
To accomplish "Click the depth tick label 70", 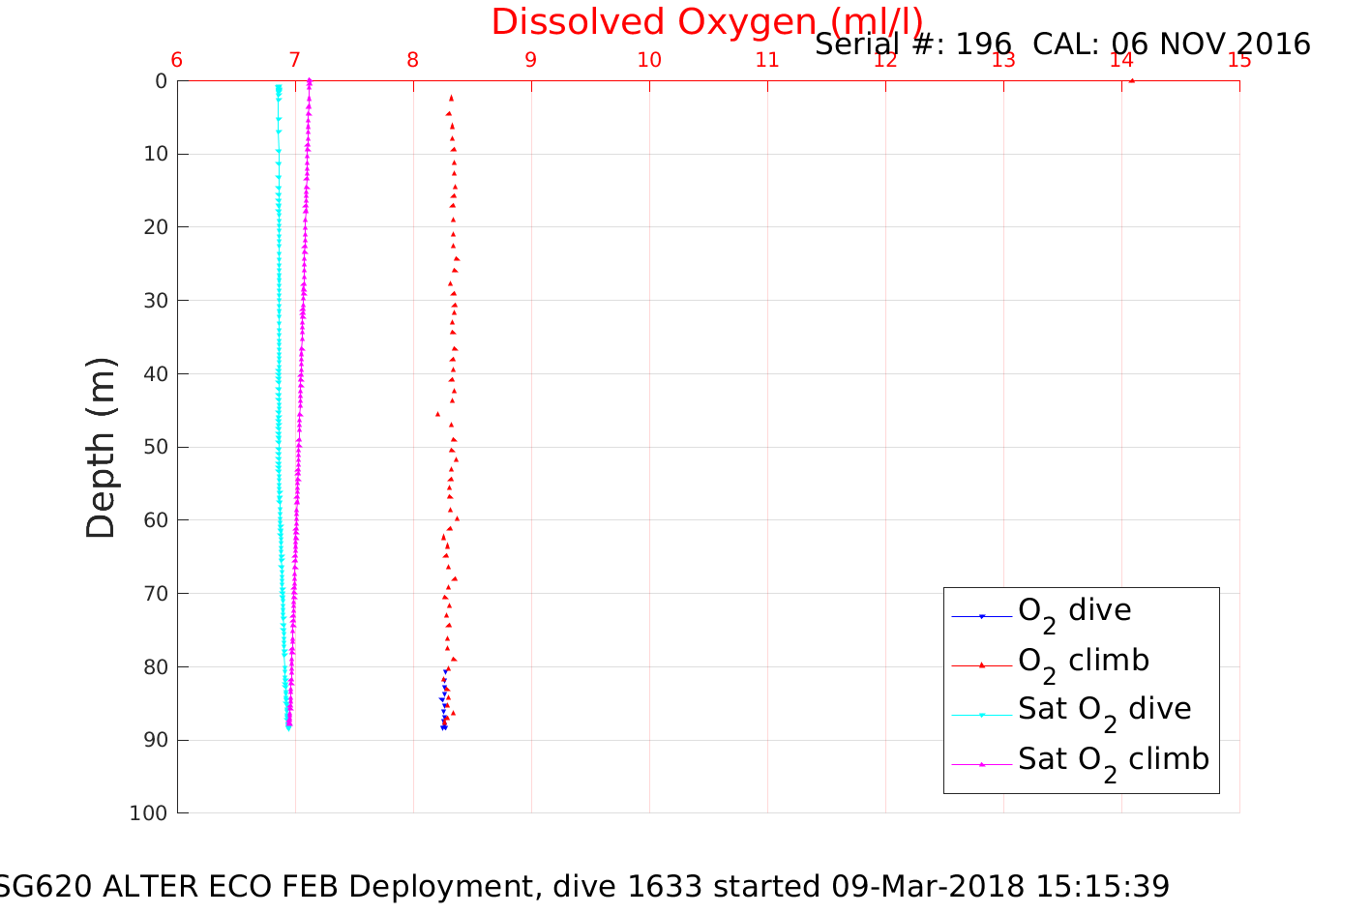I will click(x=155, y=594).
